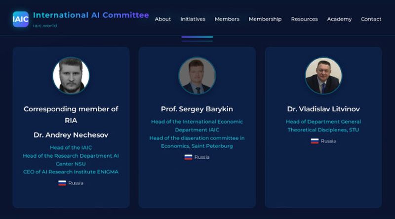Click the Russia flag under Litvinov
This screenshot has width=395, height=219.
pos(315,141)
